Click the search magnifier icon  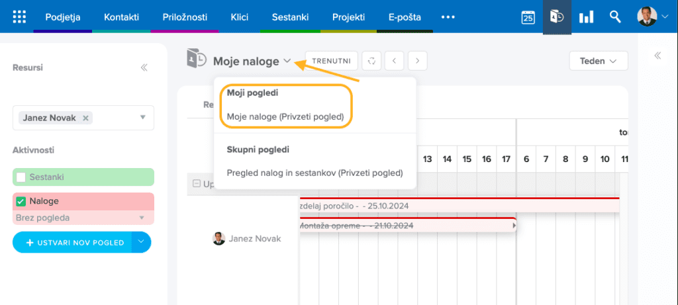[615, 17]
